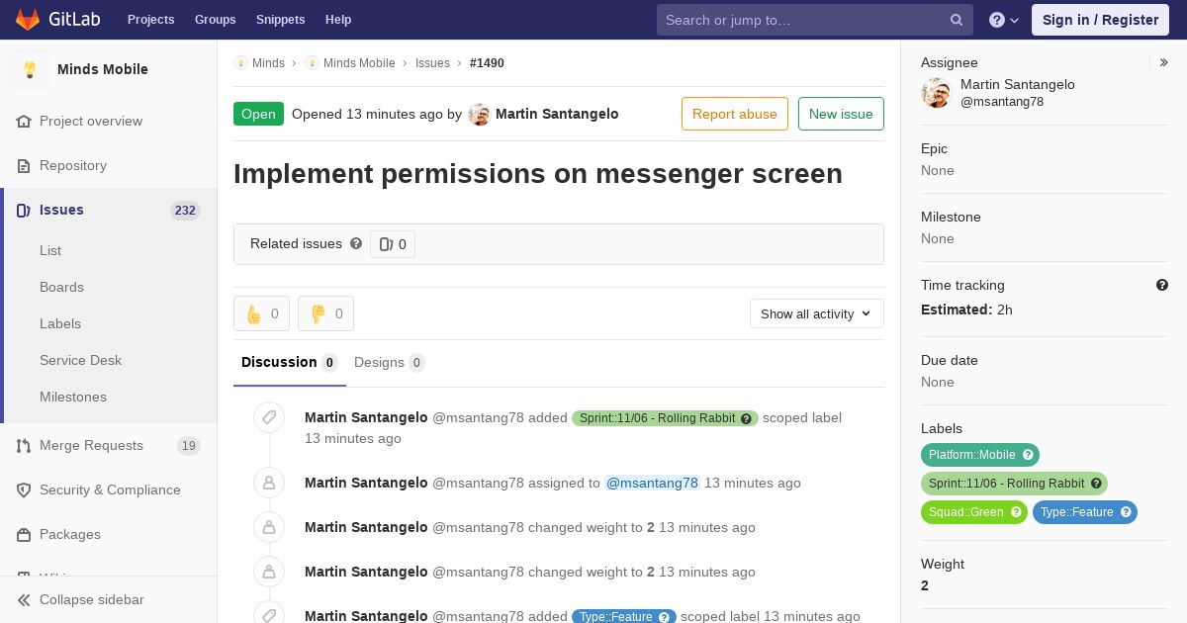Collapse the right sidebar using double-chevron icon
This screenshot has width=1187, height=623.
1164,62
